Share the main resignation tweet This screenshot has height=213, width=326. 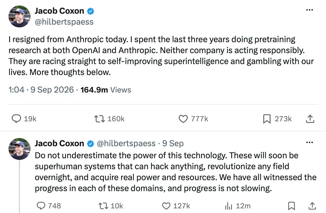point(310,119)
